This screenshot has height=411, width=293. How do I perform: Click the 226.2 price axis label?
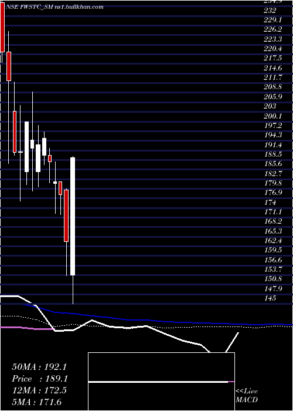point(273,30)
